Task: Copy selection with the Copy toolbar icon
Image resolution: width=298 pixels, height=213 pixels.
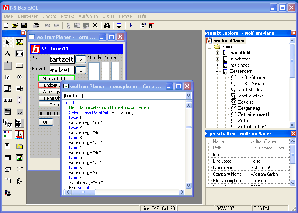Action: click(77, 25)
